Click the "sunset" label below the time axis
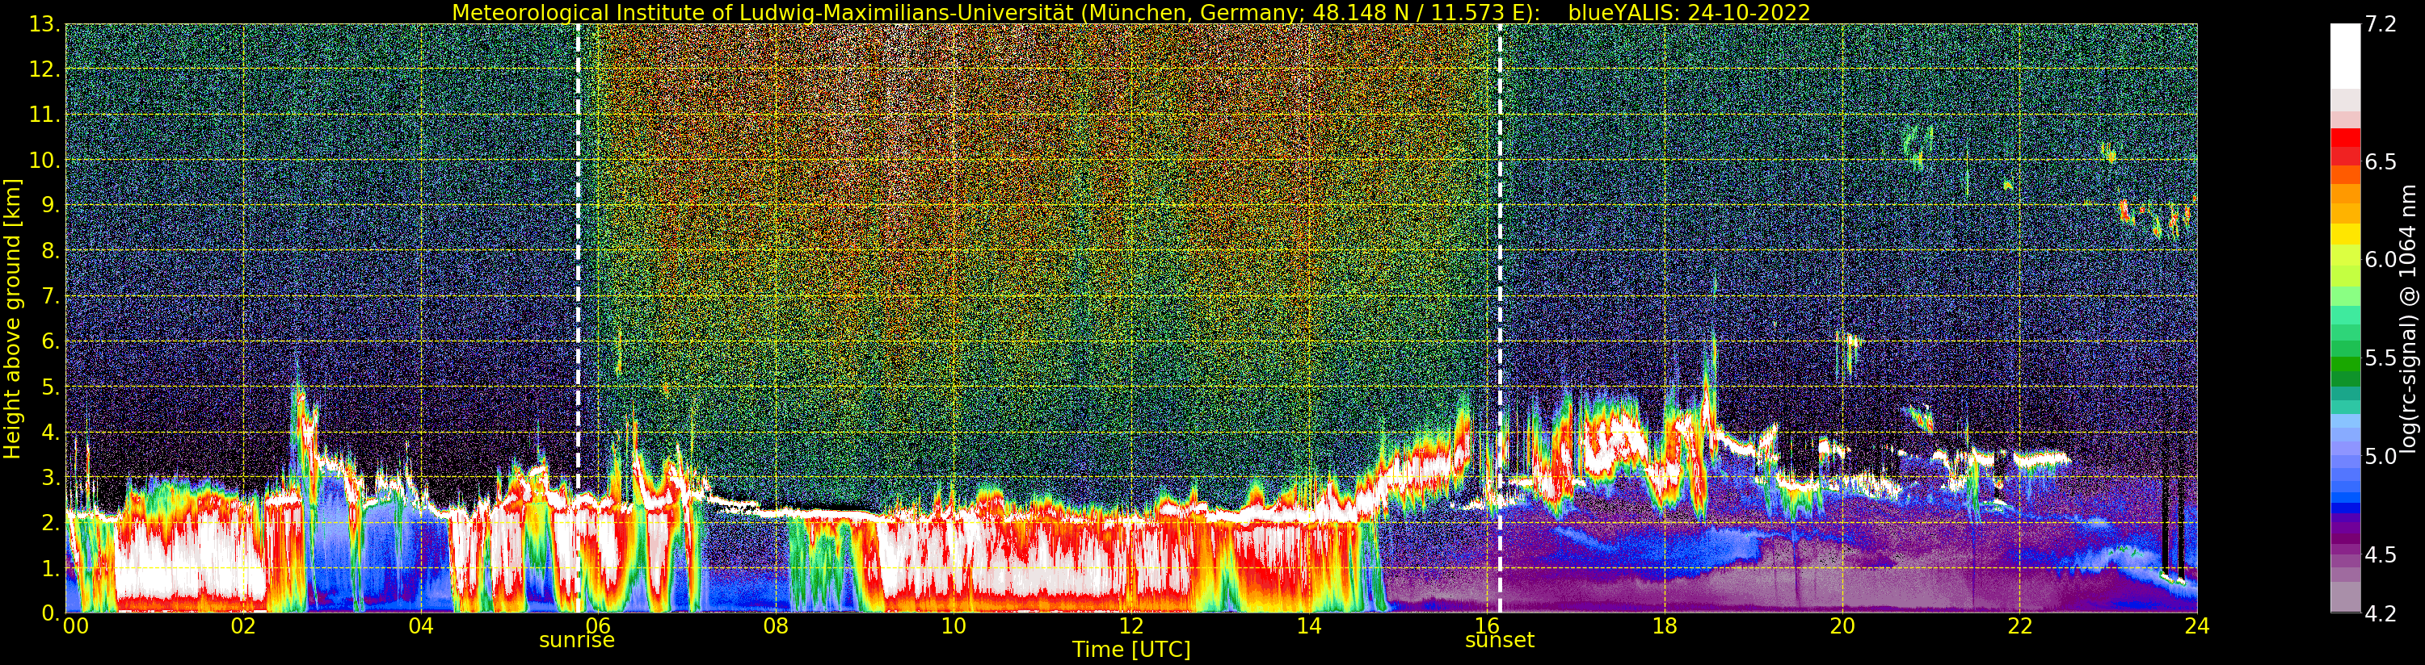The height and width of the screenshot is (665, 2425). (1499, 641)
